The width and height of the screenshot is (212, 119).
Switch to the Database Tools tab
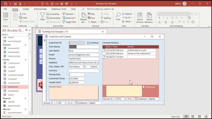click(59, 9)
